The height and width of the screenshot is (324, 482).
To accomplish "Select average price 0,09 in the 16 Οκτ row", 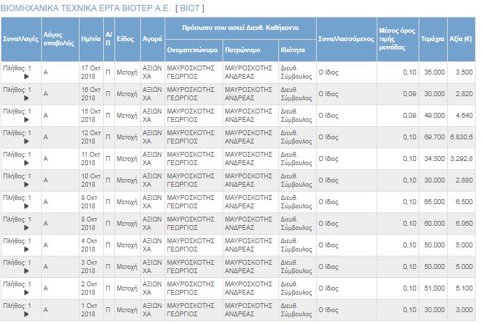I will click(x=409, y=93).
